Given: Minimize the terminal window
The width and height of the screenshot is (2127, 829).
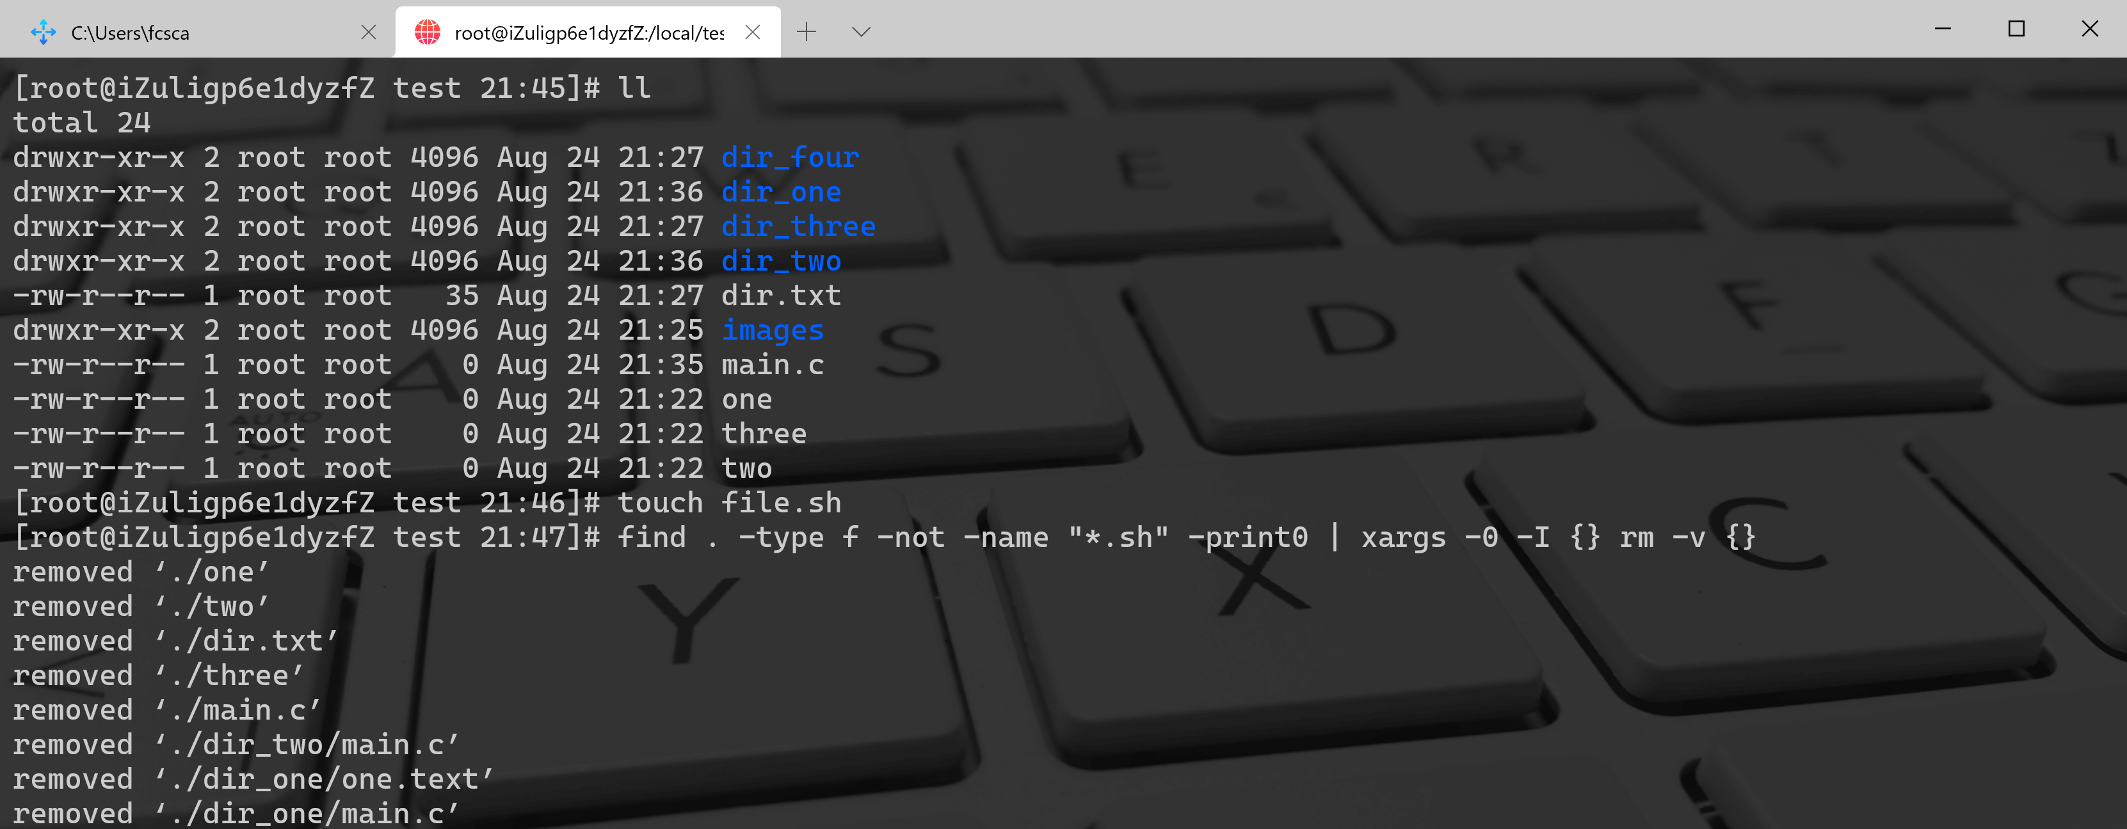Looking at the screenshot, I should pyautogui.click(x=1943, y=29).
